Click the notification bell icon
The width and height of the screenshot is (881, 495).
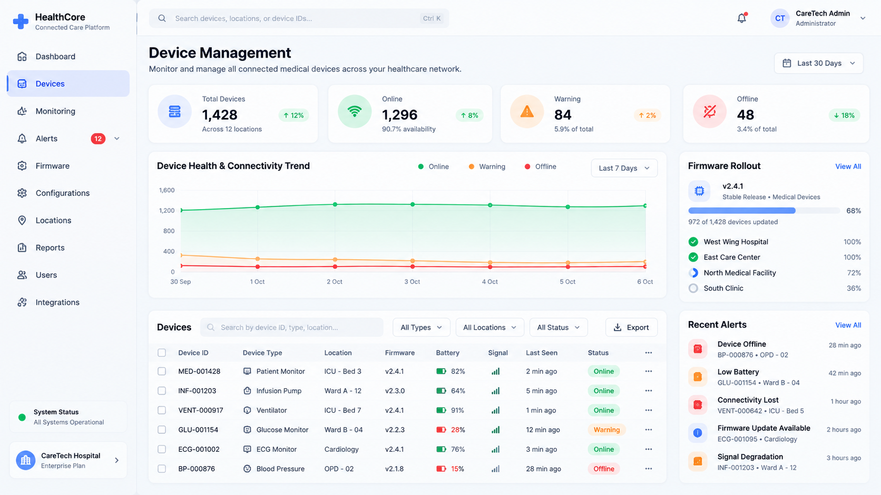coord(741,18)
